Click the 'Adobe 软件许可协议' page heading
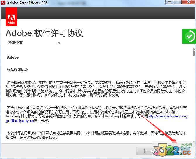The height and width of the screenshot is (159, 196). (x=44, y=33)
